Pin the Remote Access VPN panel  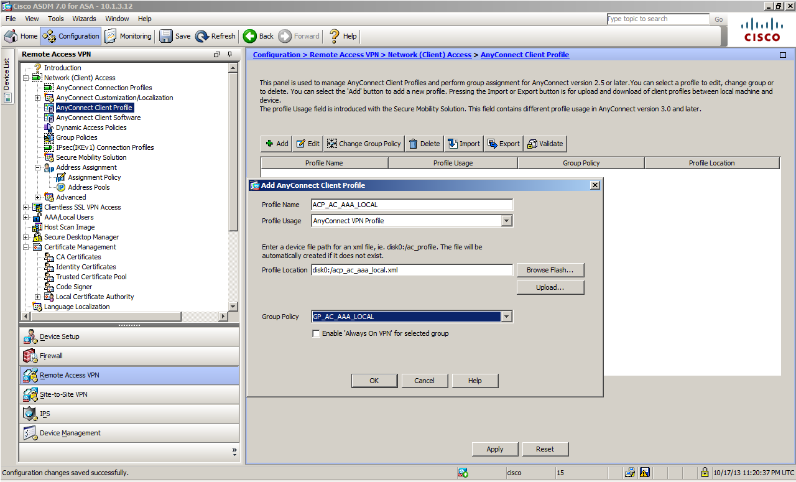click(x=229, y=55)
